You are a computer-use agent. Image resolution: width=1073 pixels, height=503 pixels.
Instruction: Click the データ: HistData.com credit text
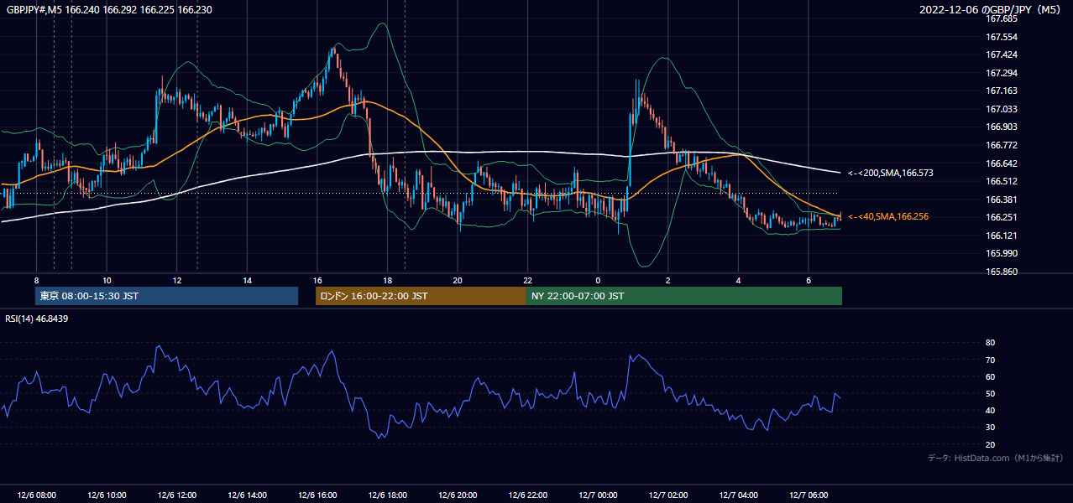(996, 458)
